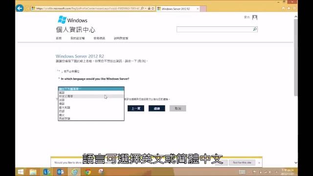Open a new tab beside current tab

[x=203, y=9]
